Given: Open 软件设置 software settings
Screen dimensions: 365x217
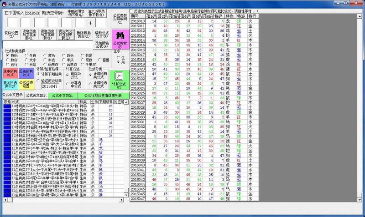Looking at the screenshot, I should 11,35.
